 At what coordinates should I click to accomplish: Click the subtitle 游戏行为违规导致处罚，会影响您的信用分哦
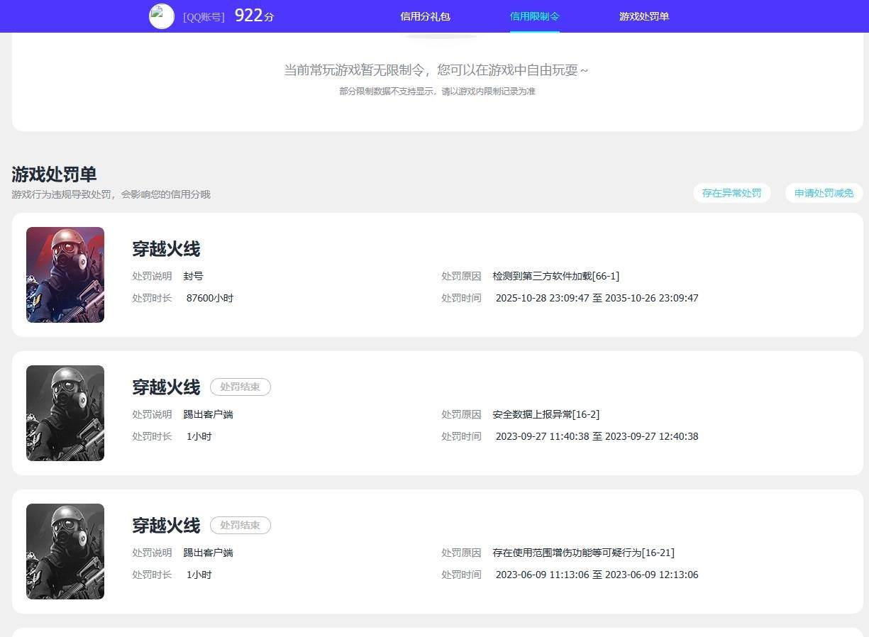[x=111, y=194]
